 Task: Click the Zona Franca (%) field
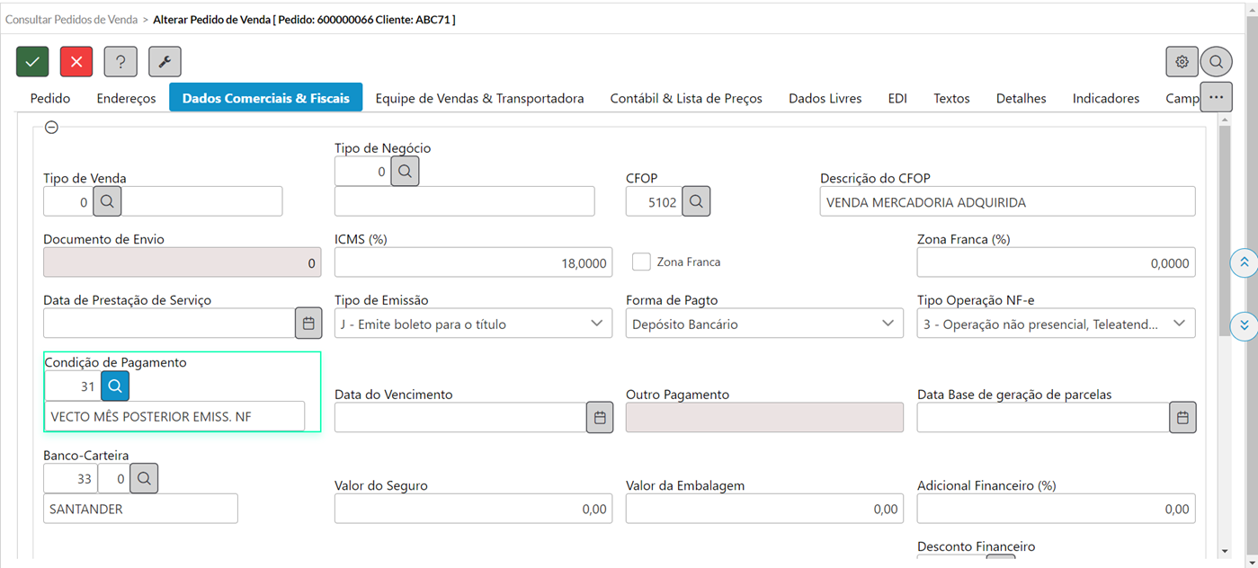pyautogui.click(x=1056, y=262)
